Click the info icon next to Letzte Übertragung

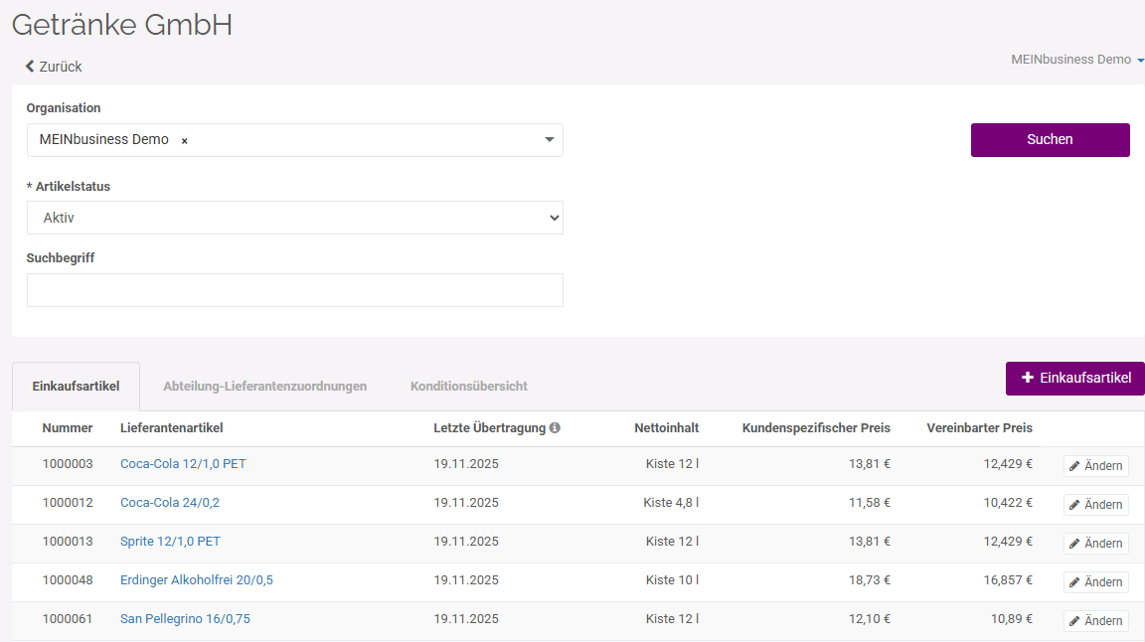coord(555,428)
